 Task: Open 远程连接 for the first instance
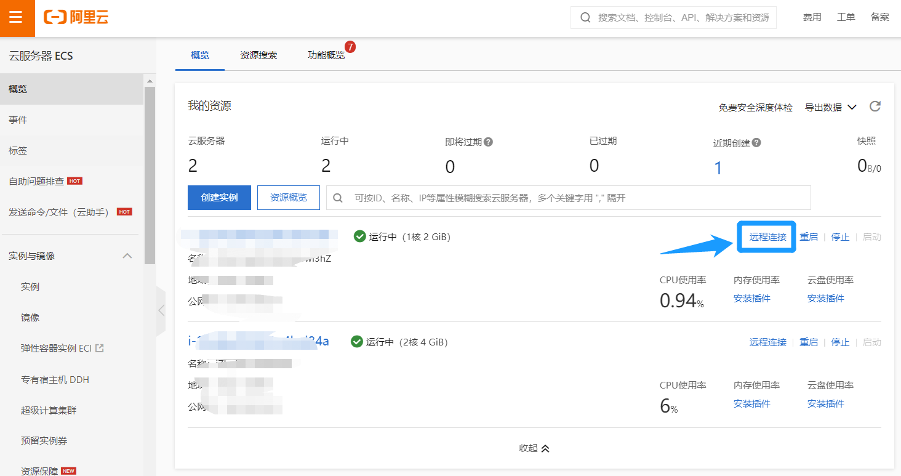(766, 236)
